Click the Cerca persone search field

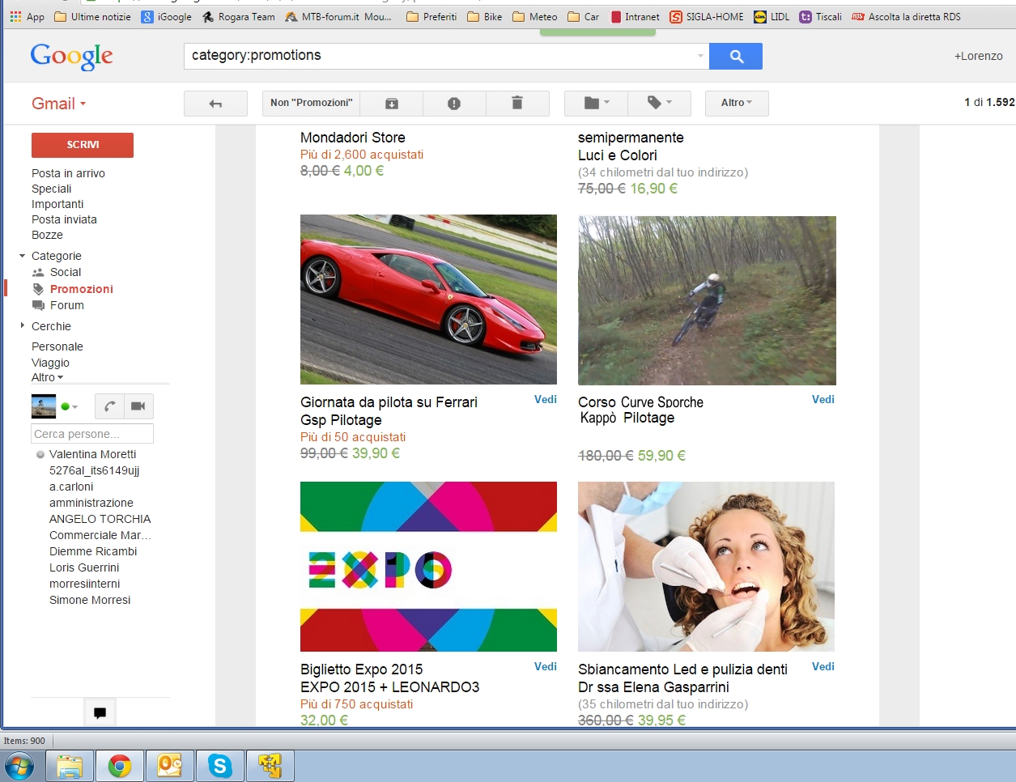[x=92, y=434]
